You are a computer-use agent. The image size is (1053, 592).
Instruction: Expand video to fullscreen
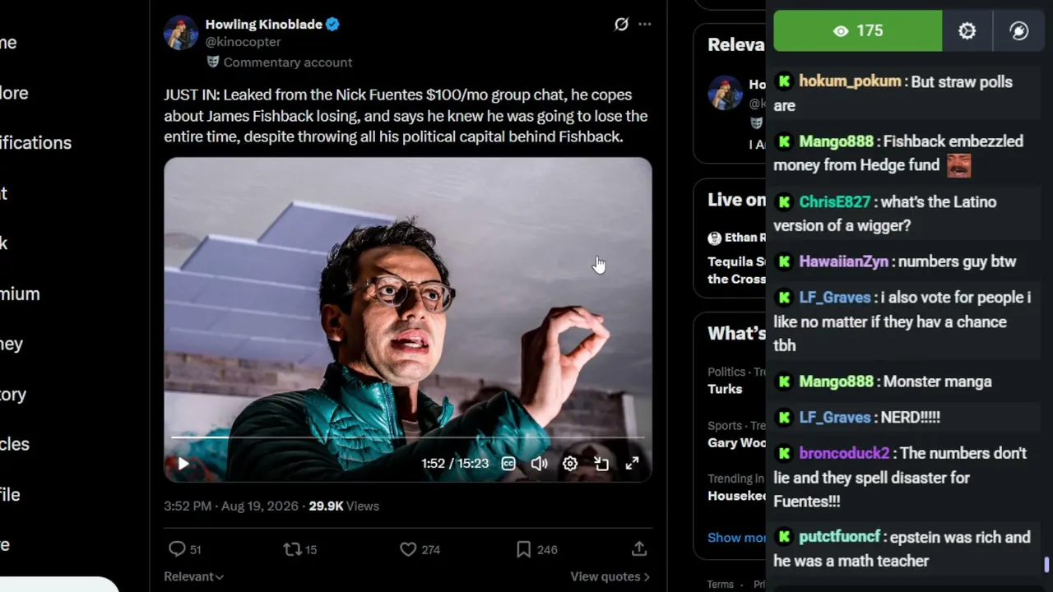click(632, 464)
